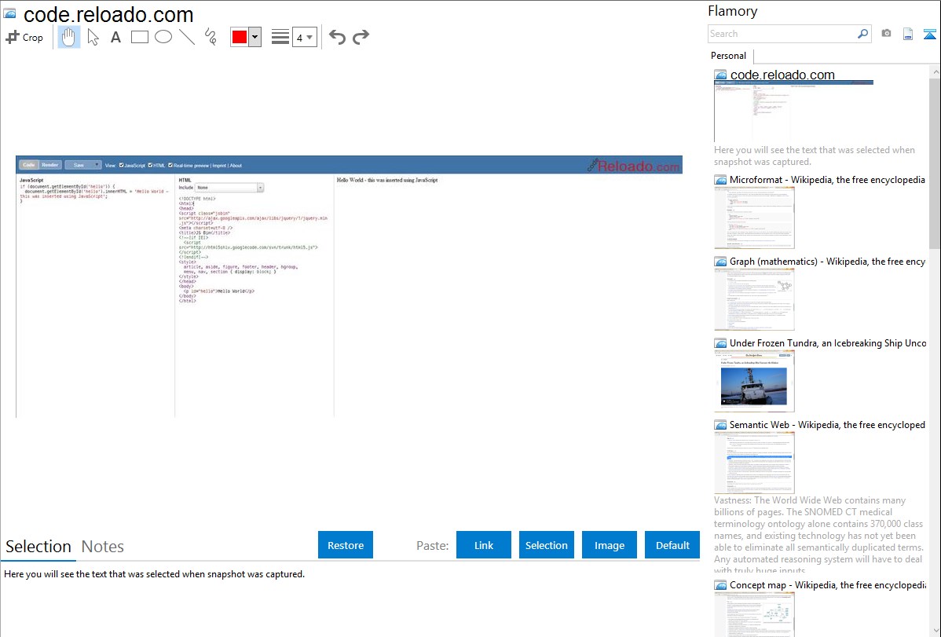Click the Vastness description text under Semantic Web
The height and width of the screenshot is (637, 941).
(x=819, y=535)
